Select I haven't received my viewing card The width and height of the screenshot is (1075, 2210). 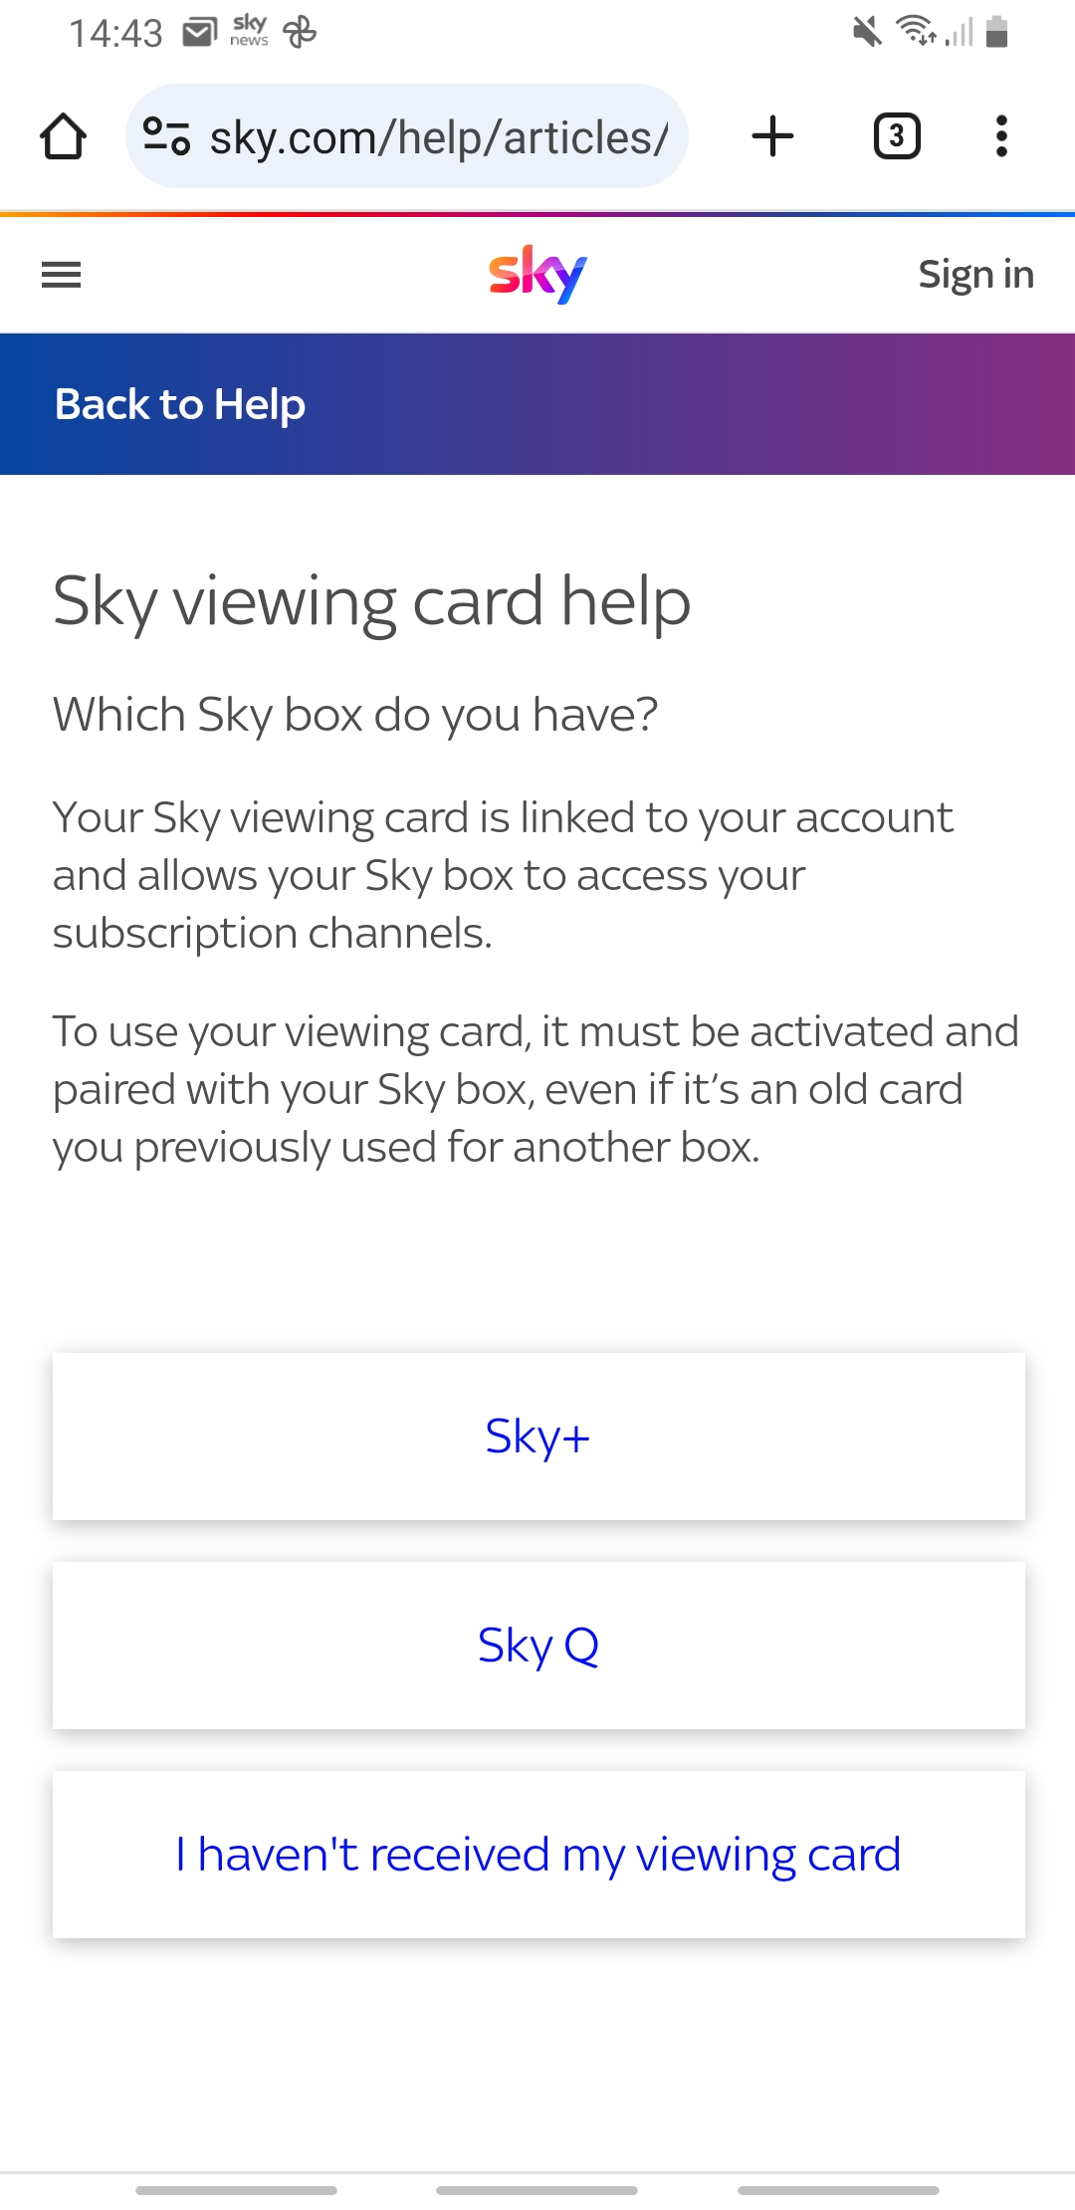click(x=537, y=1854)
